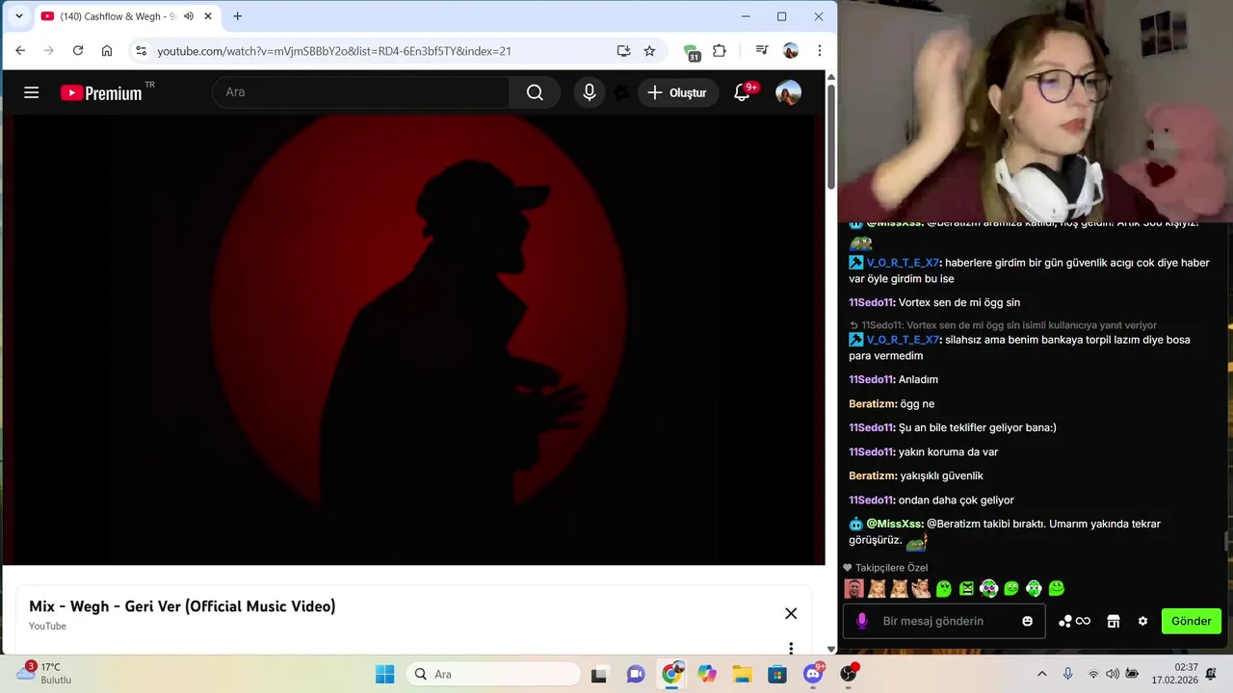
Task: Open Chrome media controls icon
Action: [x=762, y=51]
